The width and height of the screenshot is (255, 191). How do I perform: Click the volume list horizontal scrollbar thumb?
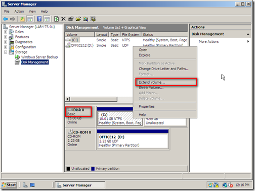94,99
